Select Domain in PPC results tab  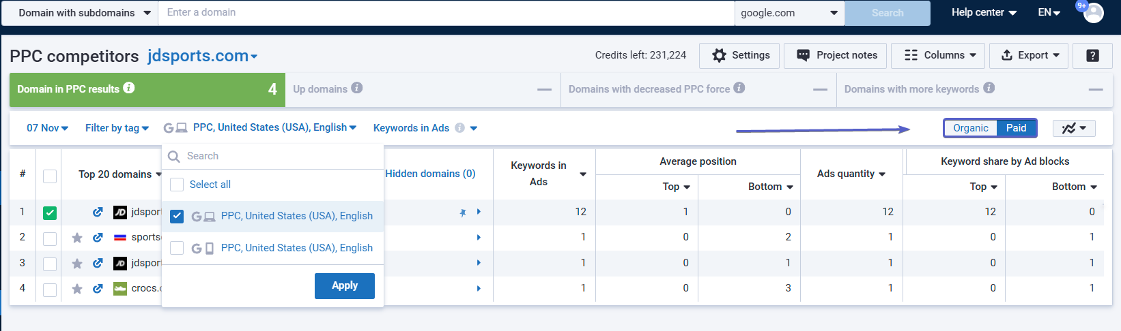[147, 89]
